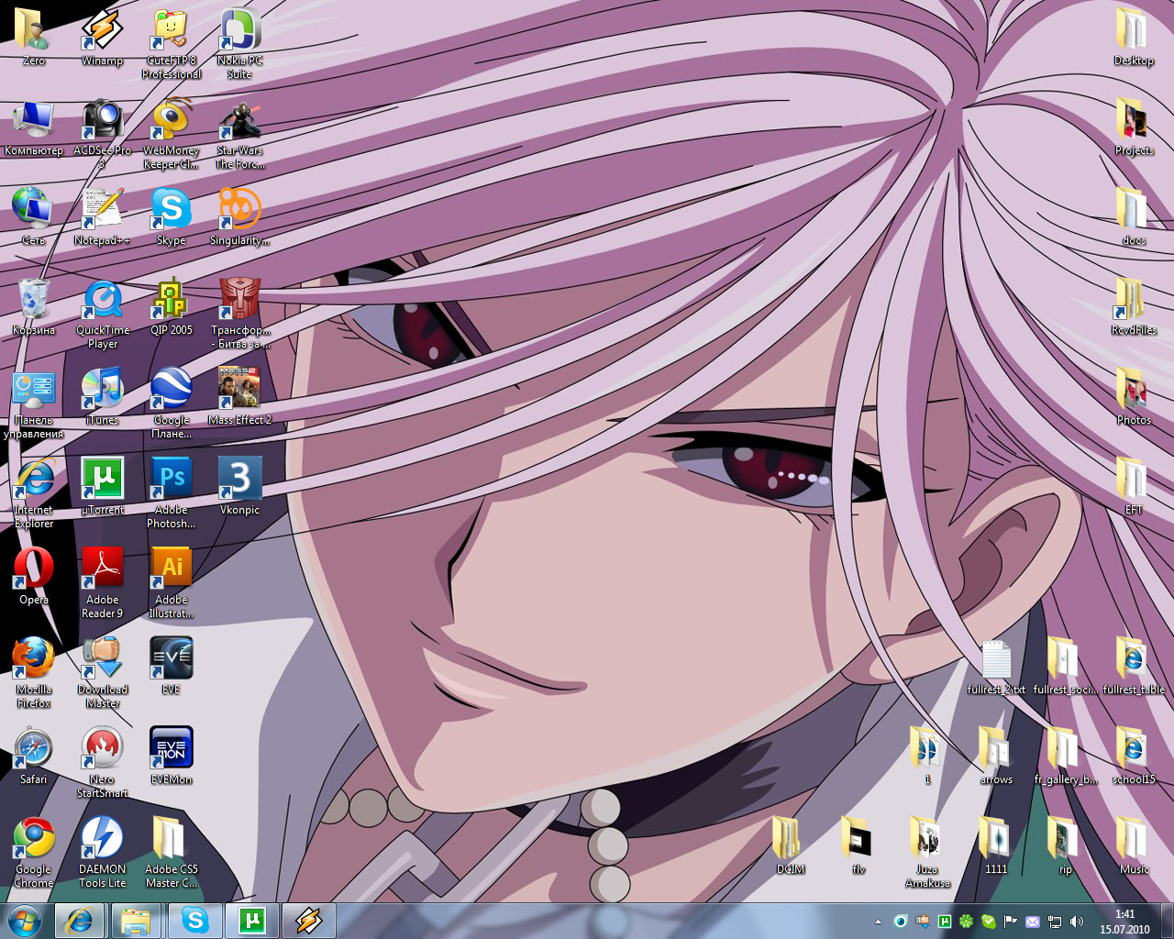Select the Трансформеры game shortcut
The width and height of the screenshot is (1174, 939).
tap(239, 314)
